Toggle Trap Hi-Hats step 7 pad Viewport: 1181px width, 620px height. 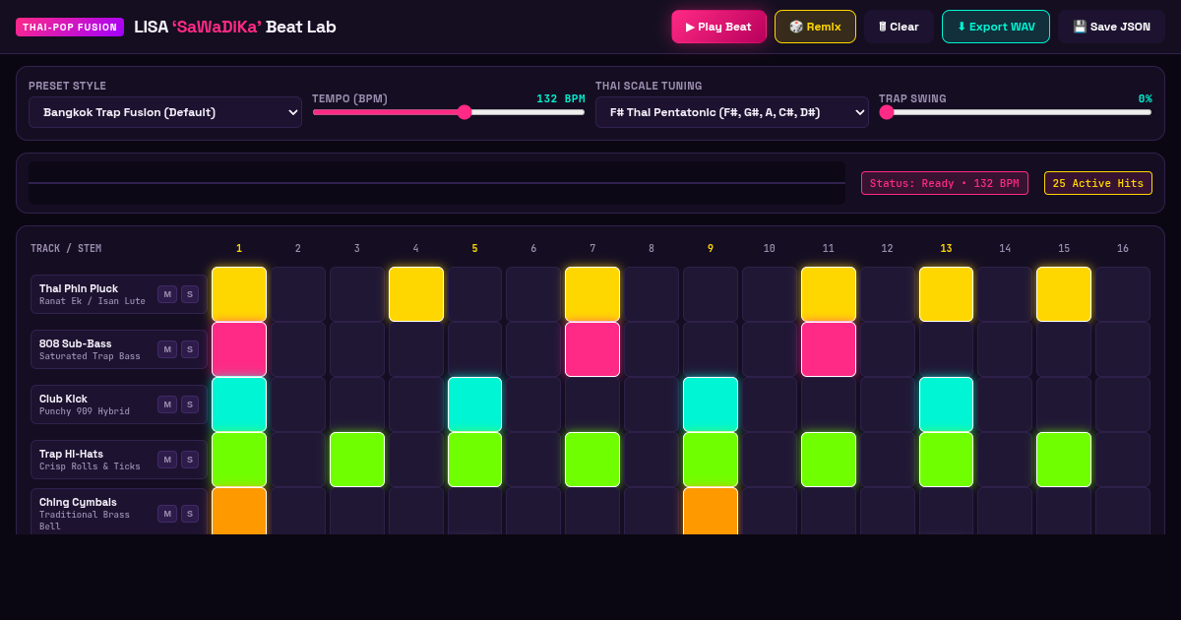pyautogui.click(x=592, y=460)
